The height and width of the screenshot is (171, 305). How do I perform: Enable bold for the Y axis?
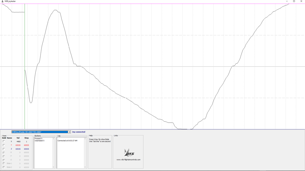click(4, 145)
